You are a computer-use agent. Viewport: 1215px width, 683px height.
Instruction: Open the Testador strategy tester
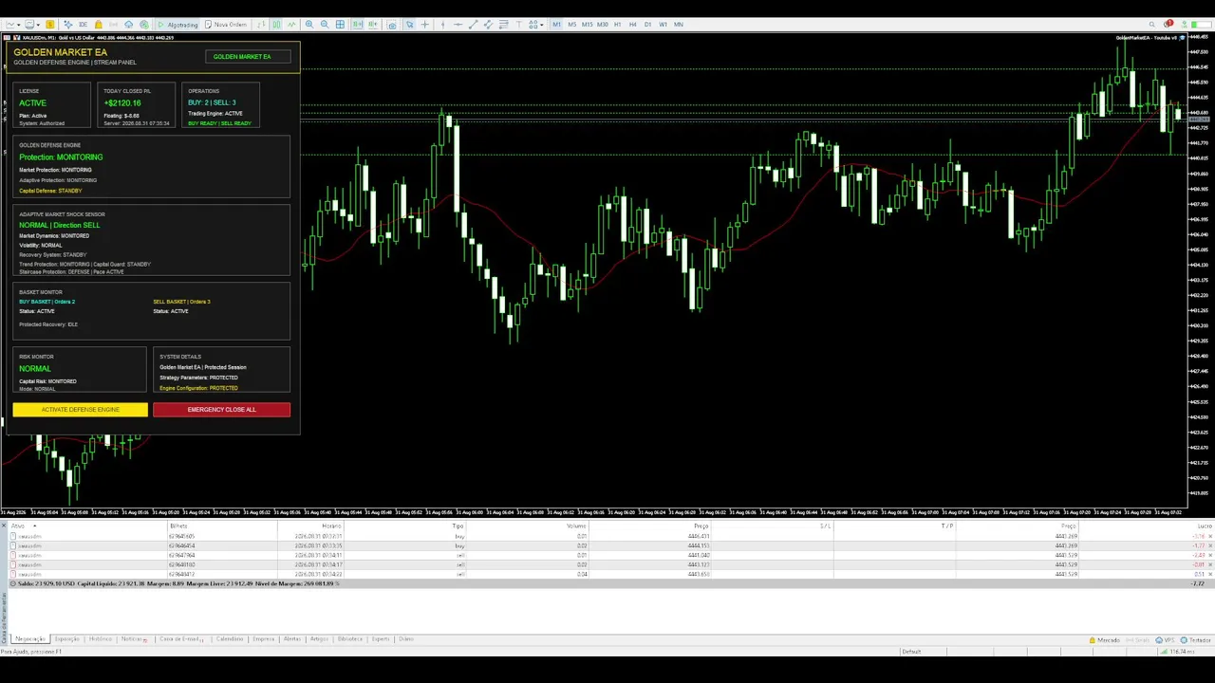(1196, 640)
